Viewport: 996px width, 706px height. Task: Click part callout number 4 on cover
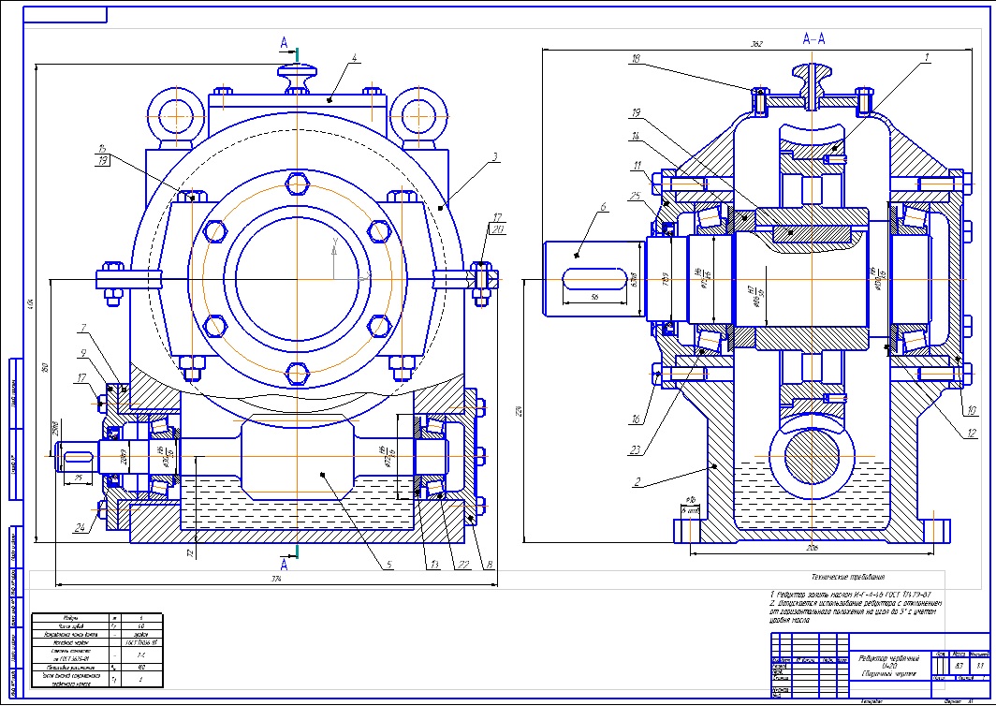coord(355,58)
